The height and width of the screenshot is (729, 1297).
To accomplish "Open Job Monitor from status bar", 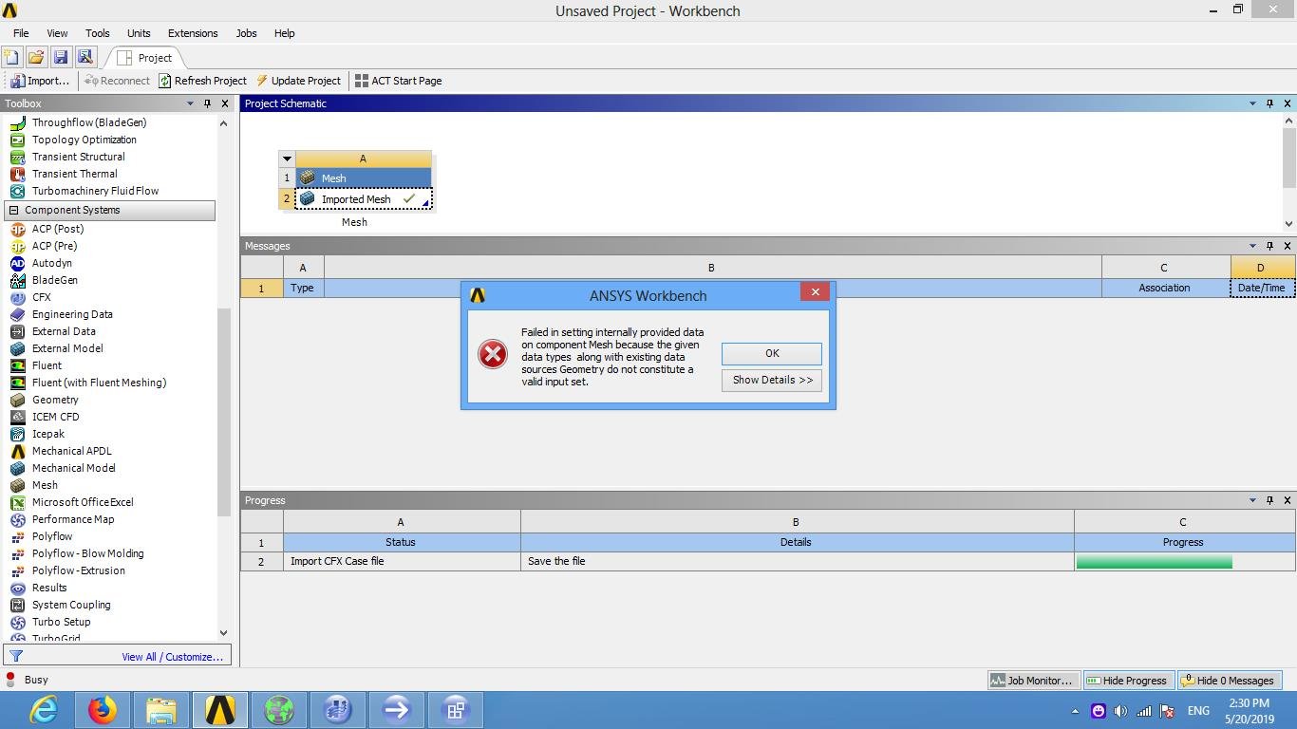I will pyautogui.click(x=1032, y=680).
